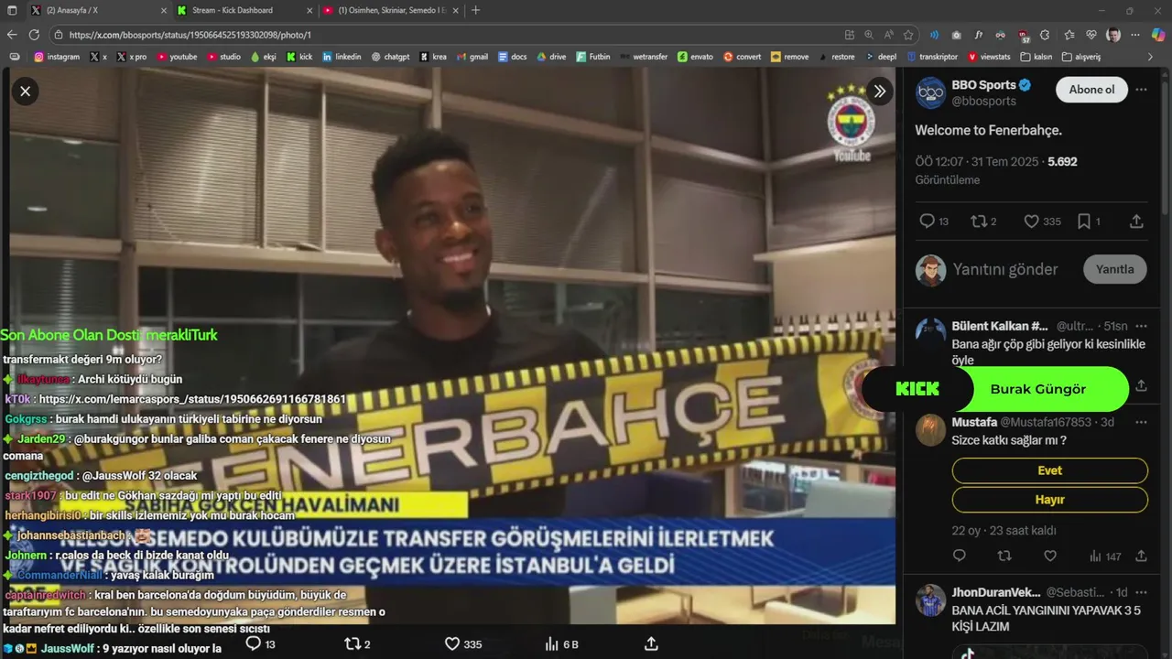Open the drive bookmark
The height and width of the screenshot is (659, 1172).
551,57
